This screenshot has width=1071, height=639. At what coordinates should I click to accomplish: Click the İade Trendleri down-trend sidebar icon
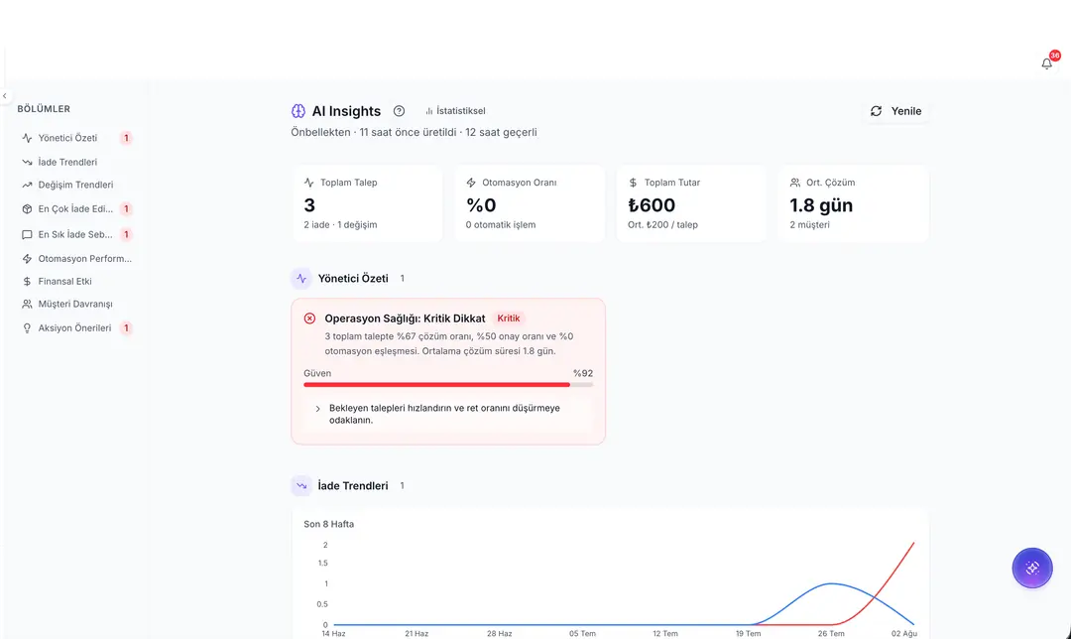pos(27,162)
